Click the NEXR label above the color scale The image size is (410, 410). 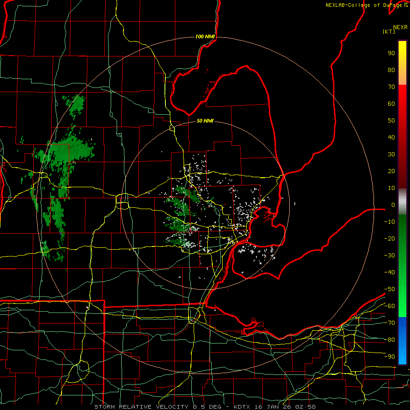(400, 27)
